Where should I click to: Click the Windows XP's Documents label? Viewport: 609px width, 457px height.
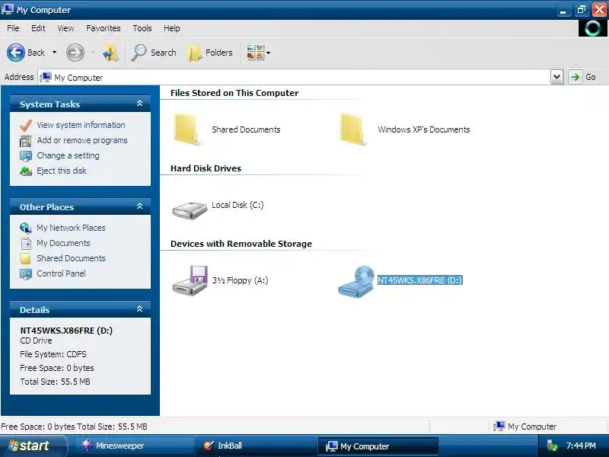[424, 129]
